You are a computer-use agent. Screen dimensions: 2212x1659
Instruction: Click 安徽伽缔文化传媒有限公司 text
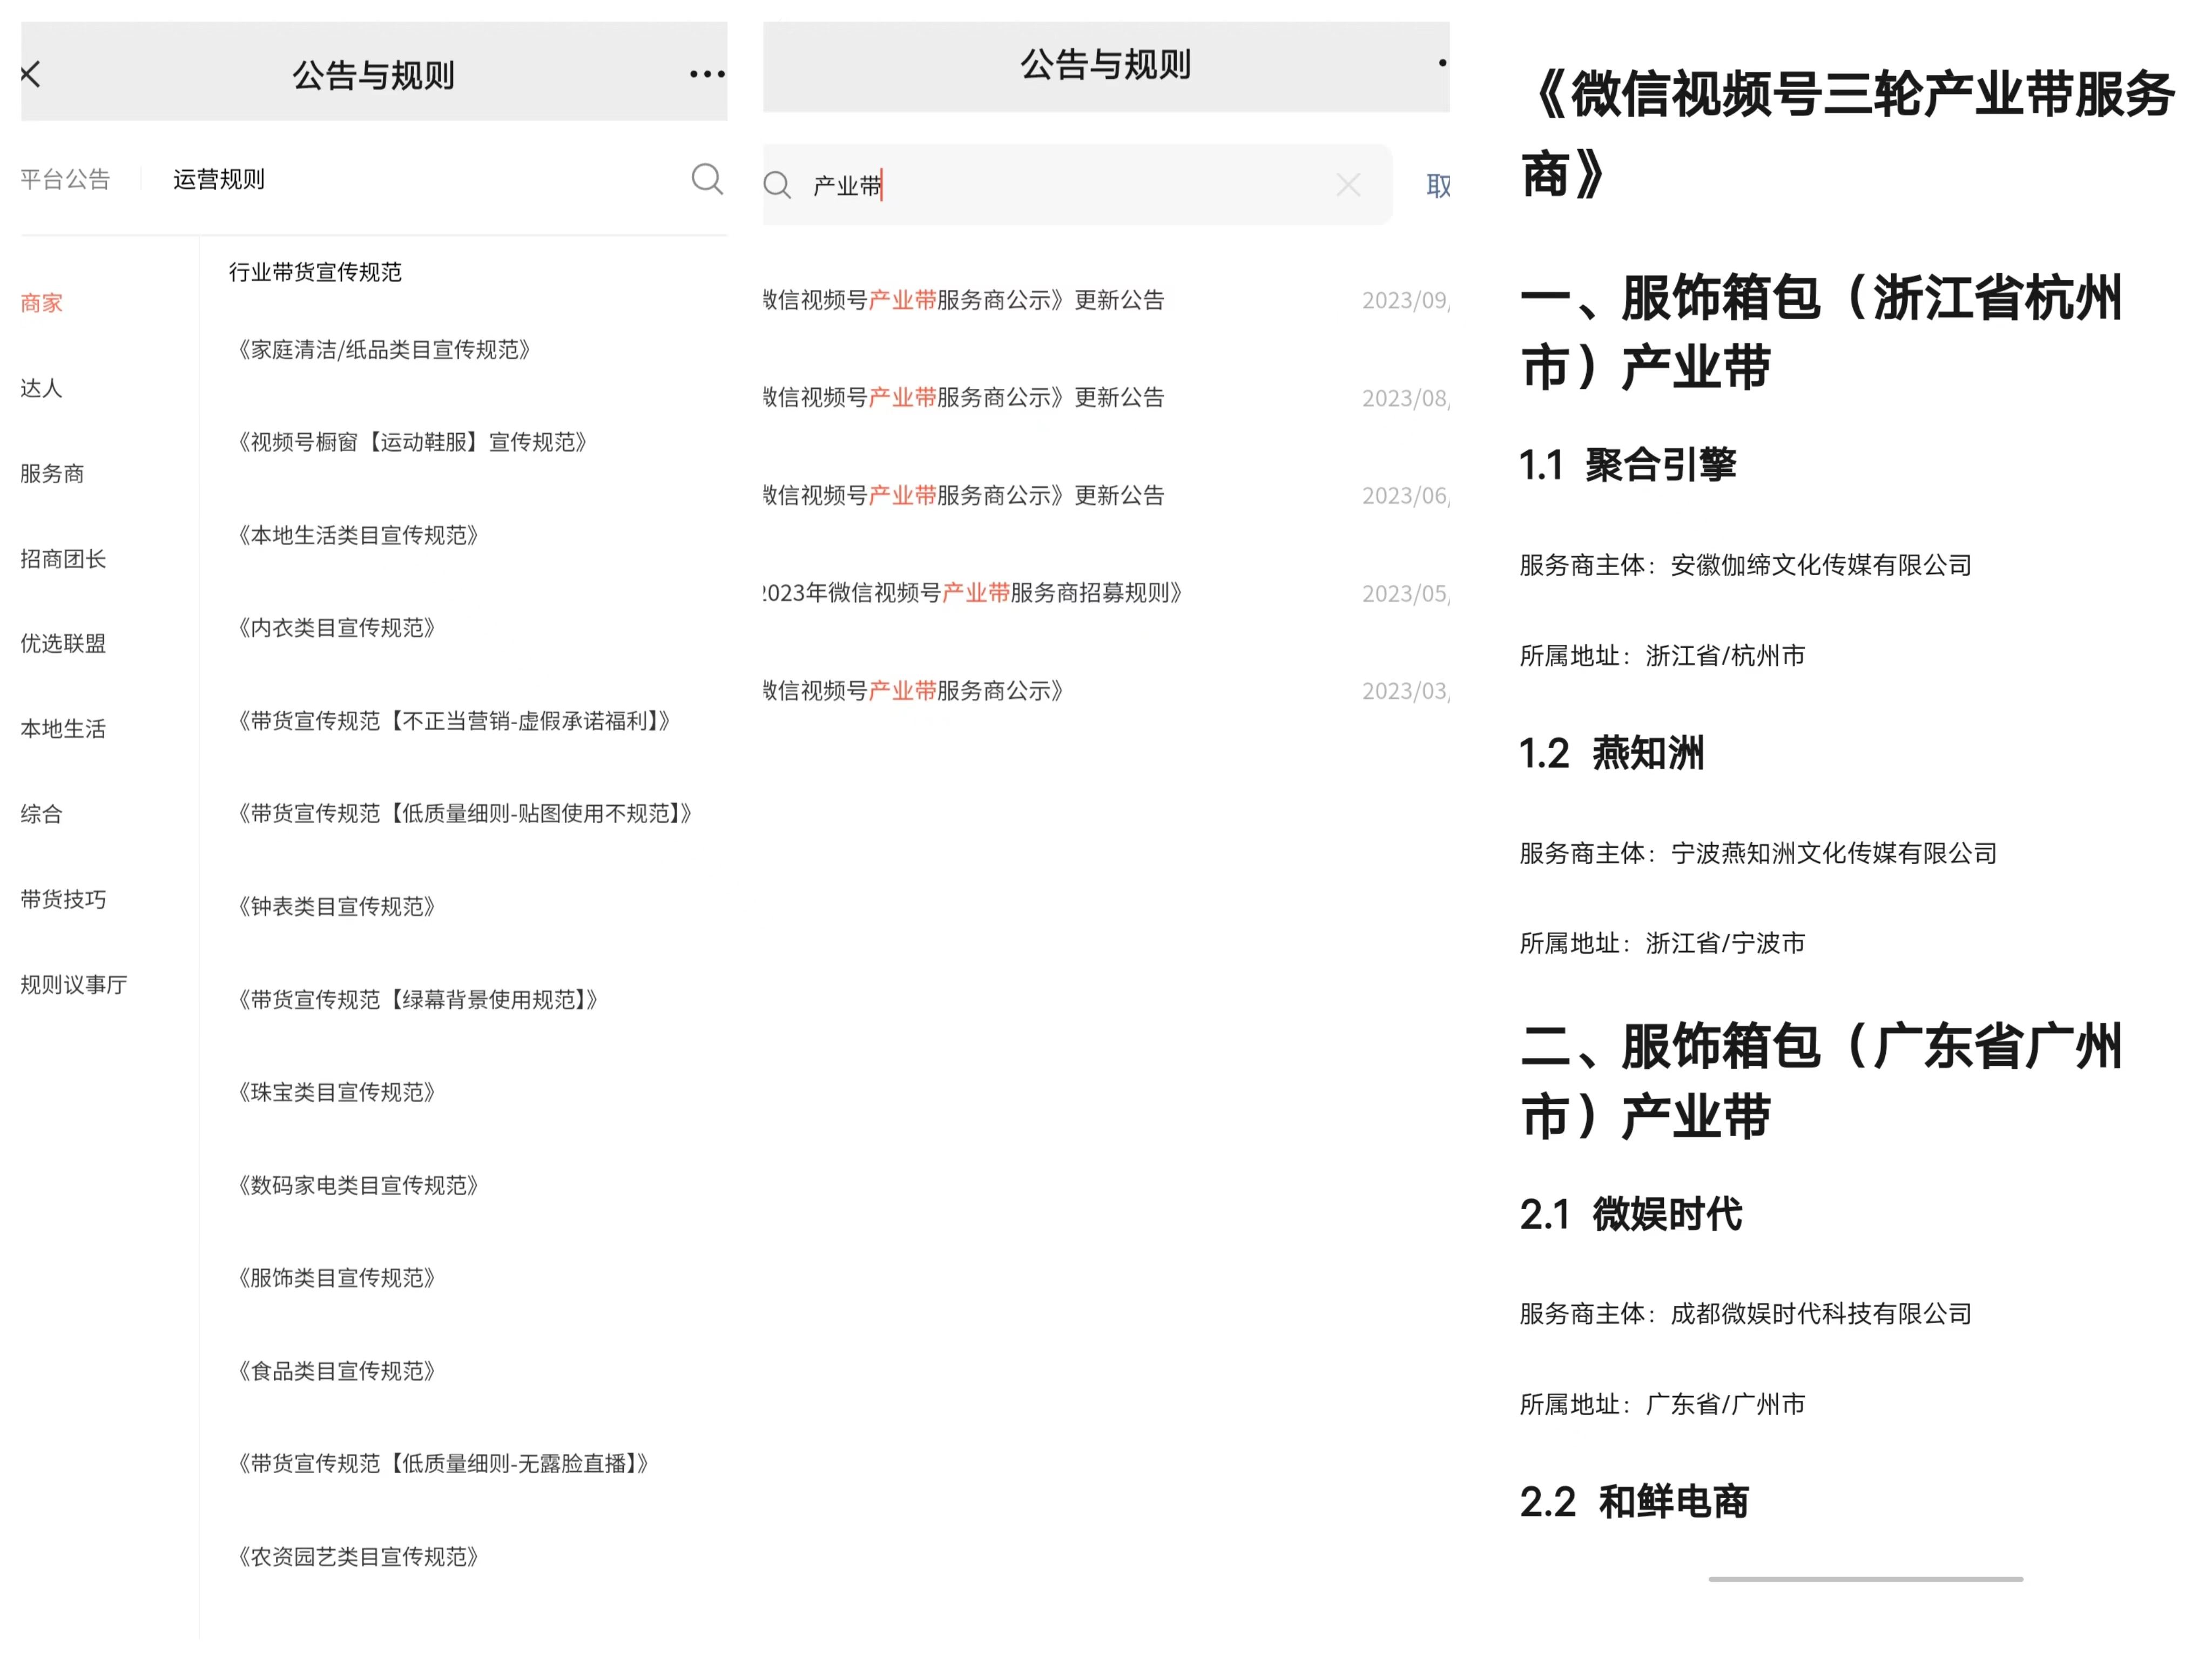pyautogui.click(x=1821, y=565)
